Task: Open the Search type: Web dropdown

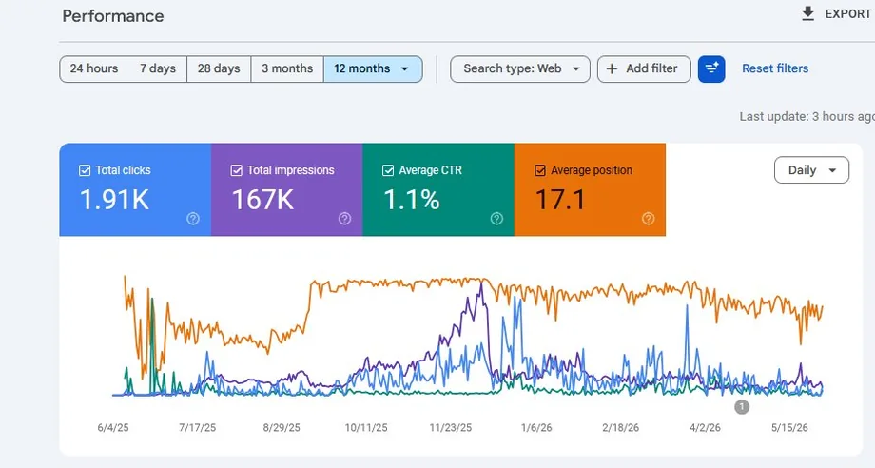Action: 520,68
